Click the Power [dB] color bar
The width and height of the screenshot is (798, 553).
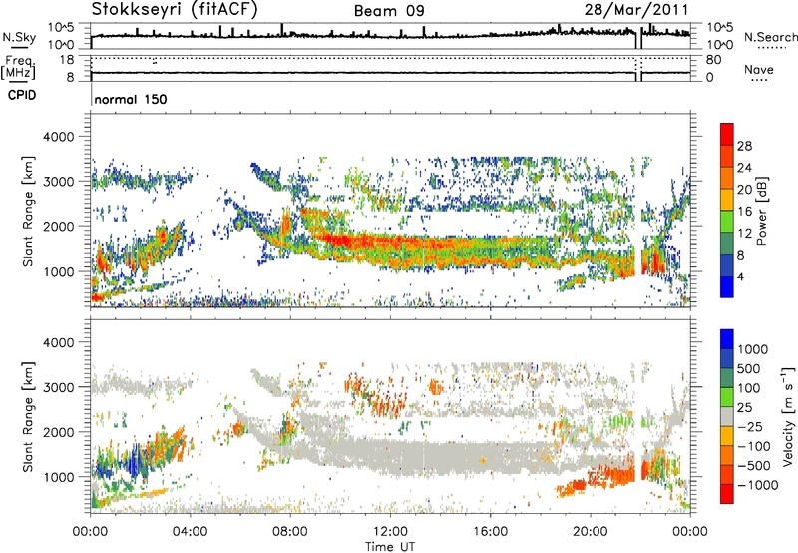727,211
